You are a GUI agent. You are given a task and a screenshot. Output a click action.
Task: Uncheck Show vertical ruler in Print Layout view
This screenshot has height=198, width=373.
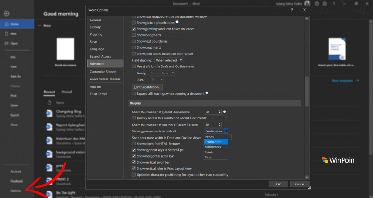click(x=134, y=168)
